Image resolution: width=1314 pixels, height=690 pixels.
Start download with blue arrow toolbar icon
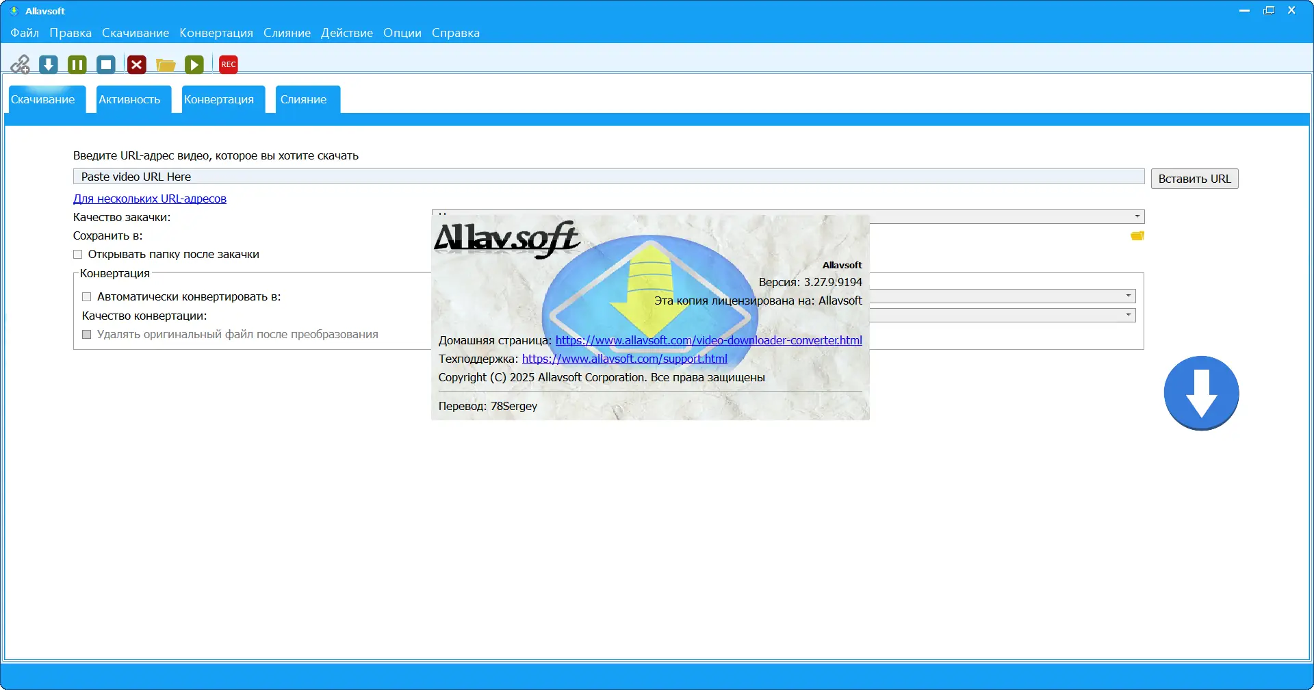[x=49, y=64]
